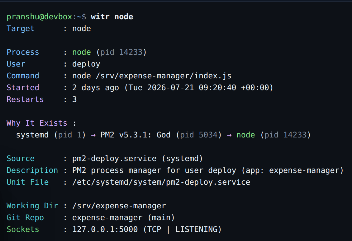Click the 'Process' field label

(x=23, y=52)
